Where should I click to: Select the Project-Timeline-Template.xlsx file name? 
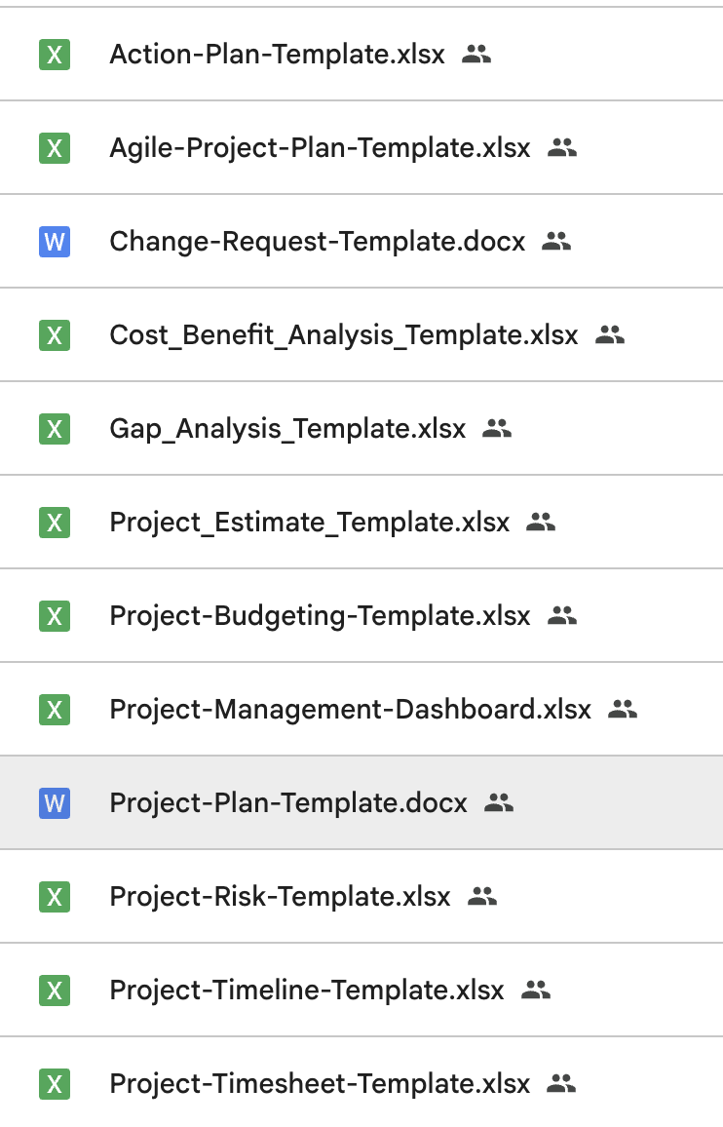point(307,991)
